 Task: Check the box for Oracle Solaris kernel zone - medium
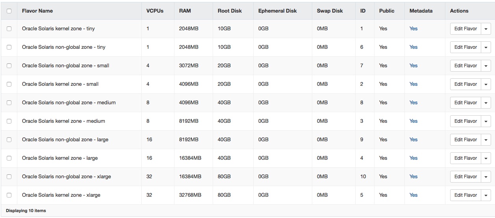tap(9, 121)
